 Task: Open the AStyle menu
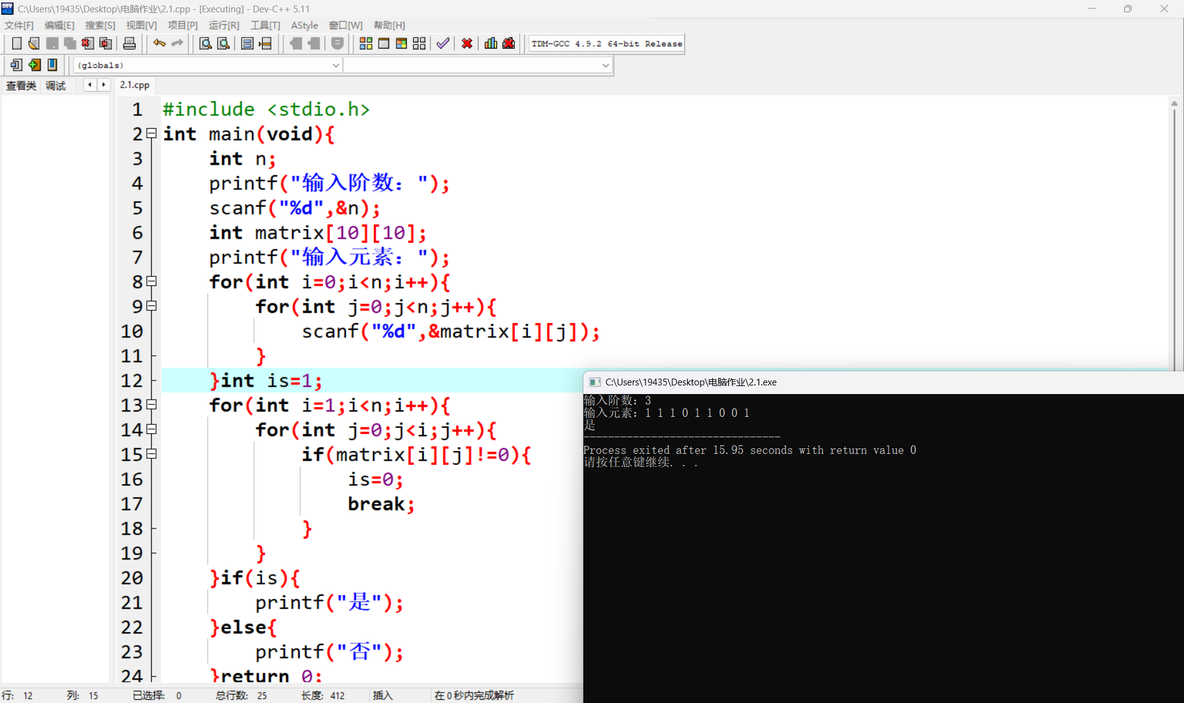(304, 25)
